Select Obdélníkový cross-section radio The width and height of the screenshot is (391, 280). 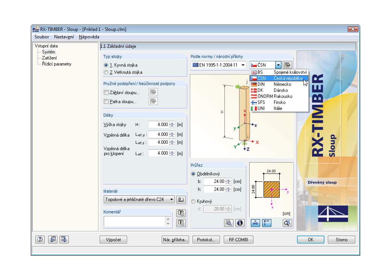[193, 174]
